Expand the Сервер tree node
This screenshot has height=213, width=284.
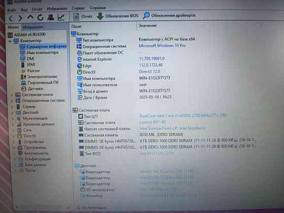[12, 107]
